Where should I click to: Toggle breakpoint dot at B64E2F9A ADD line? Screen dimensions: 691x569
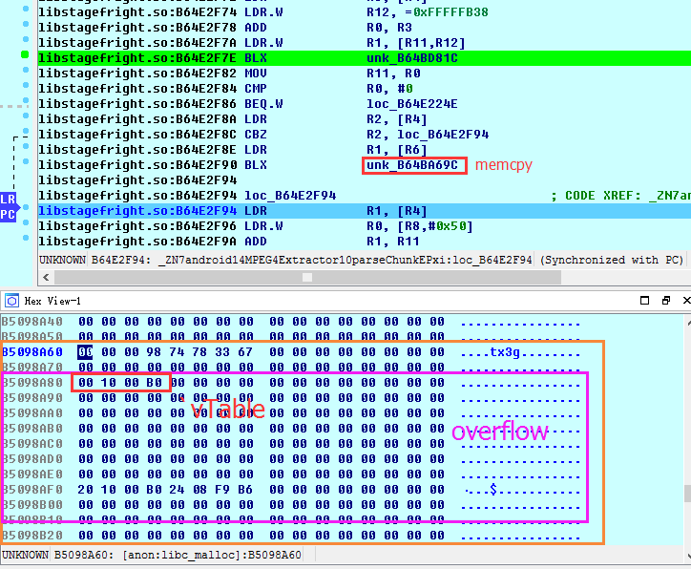[x=26, y=238]
